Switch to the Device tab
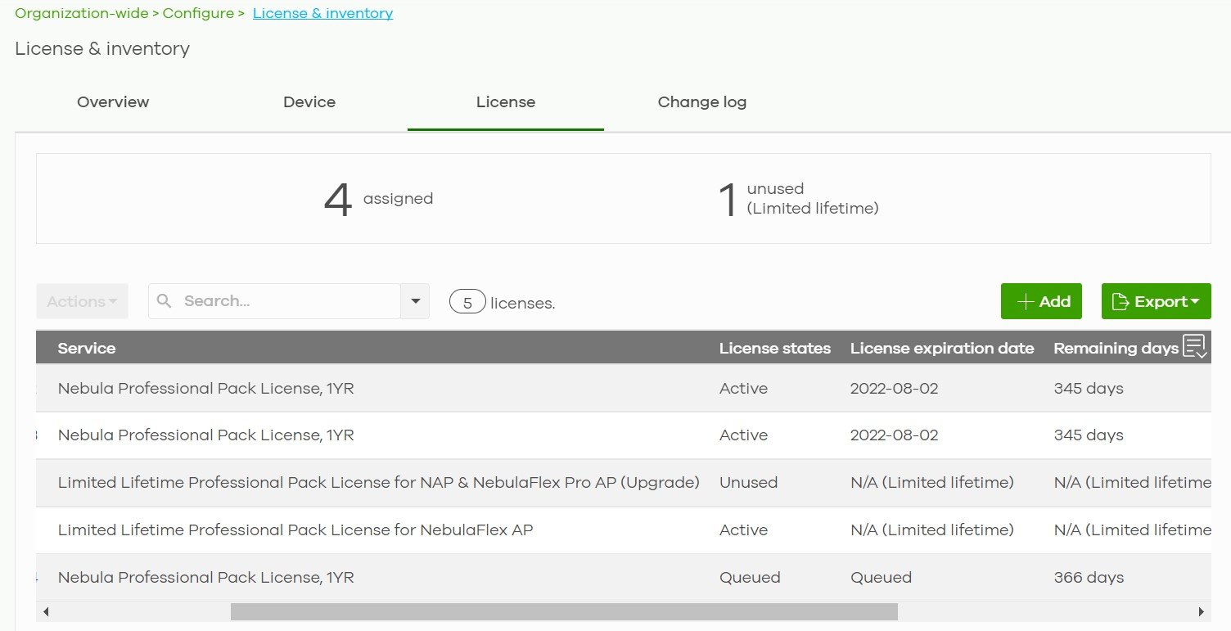The image size is (1231, 631). pyautogui.click(x=309, y=102)
